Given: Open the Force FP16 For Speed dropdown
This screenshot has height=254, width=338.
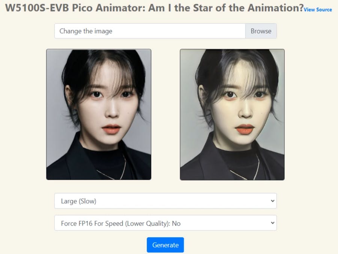Looking at the screenshot, I should pyautogui.click(x=166, y=223).
